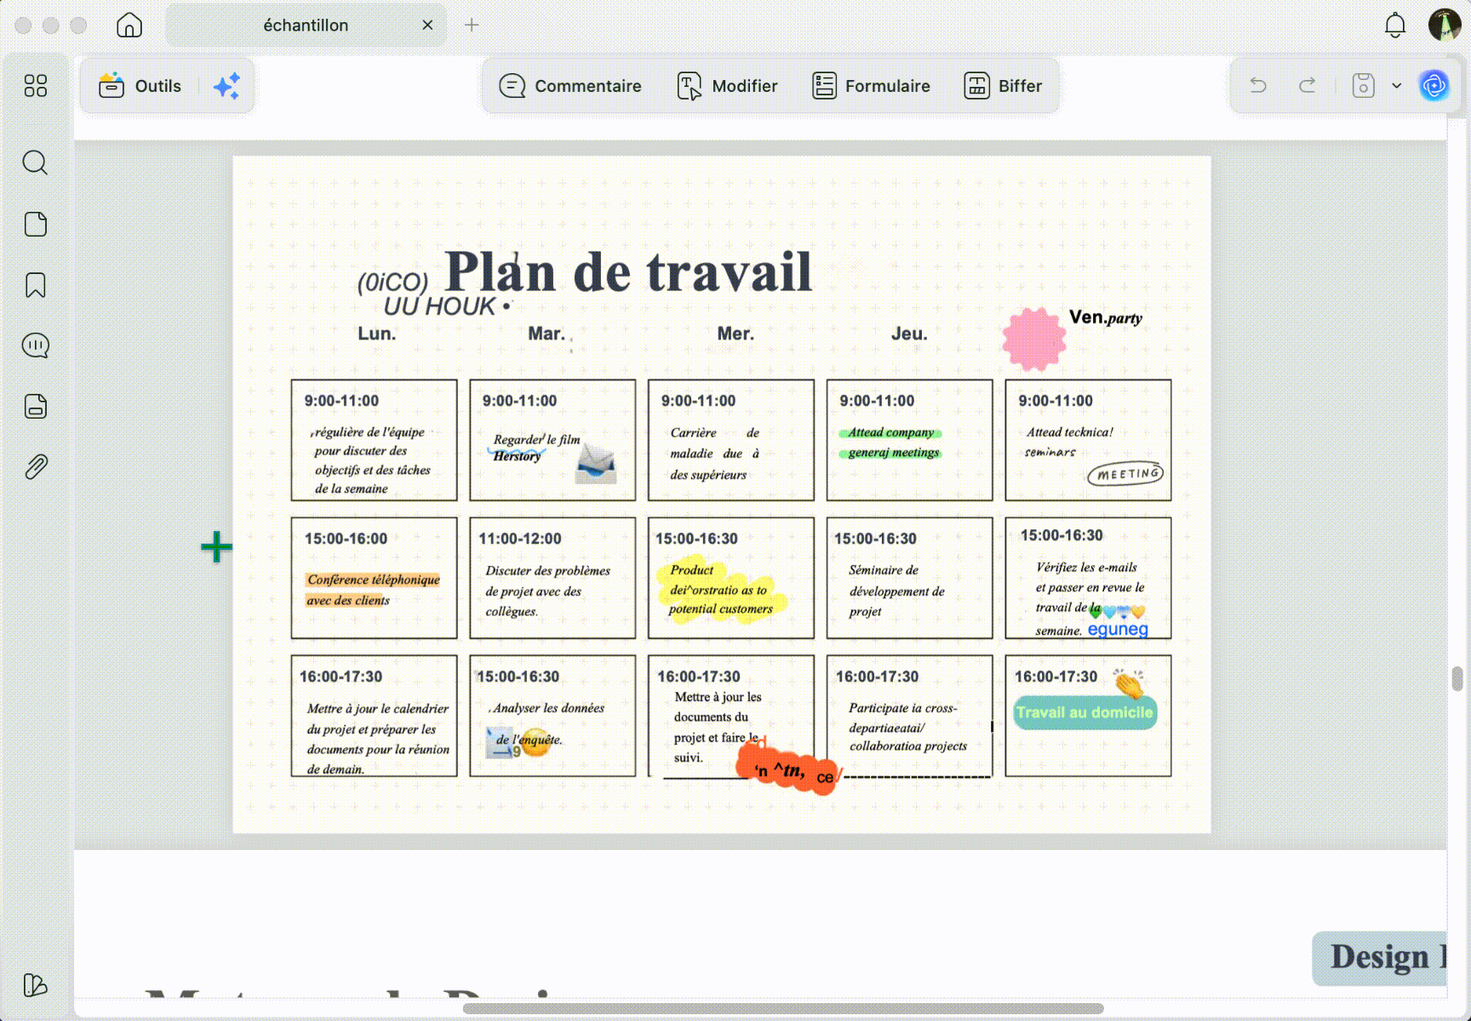Save the document with disk icon
1471x1021 pixels.
[x=1364, y=85]
